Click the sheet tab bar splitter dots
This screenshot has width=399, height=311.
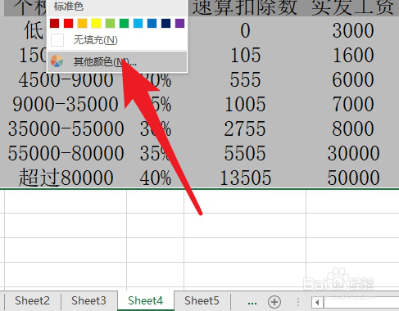pos(298,302)
